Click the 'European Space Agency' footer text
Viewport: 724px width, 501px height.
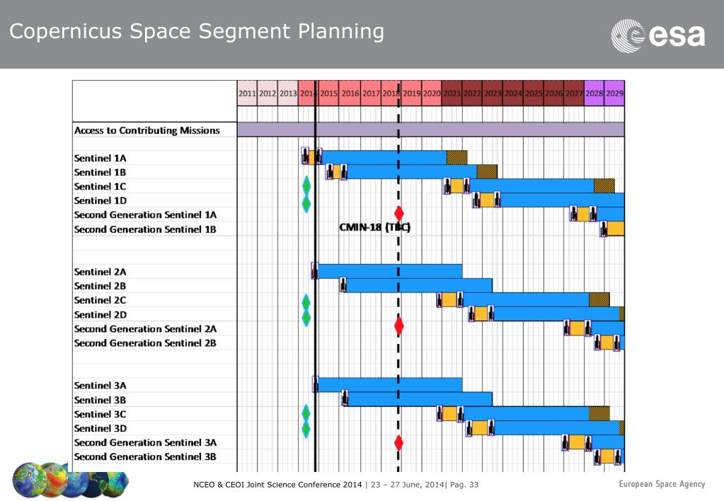[x=662, y=484]
